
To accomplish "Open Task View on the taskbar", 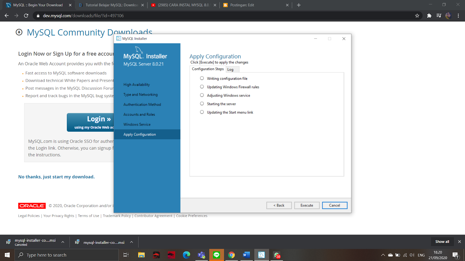I will [x=126, y=255].
